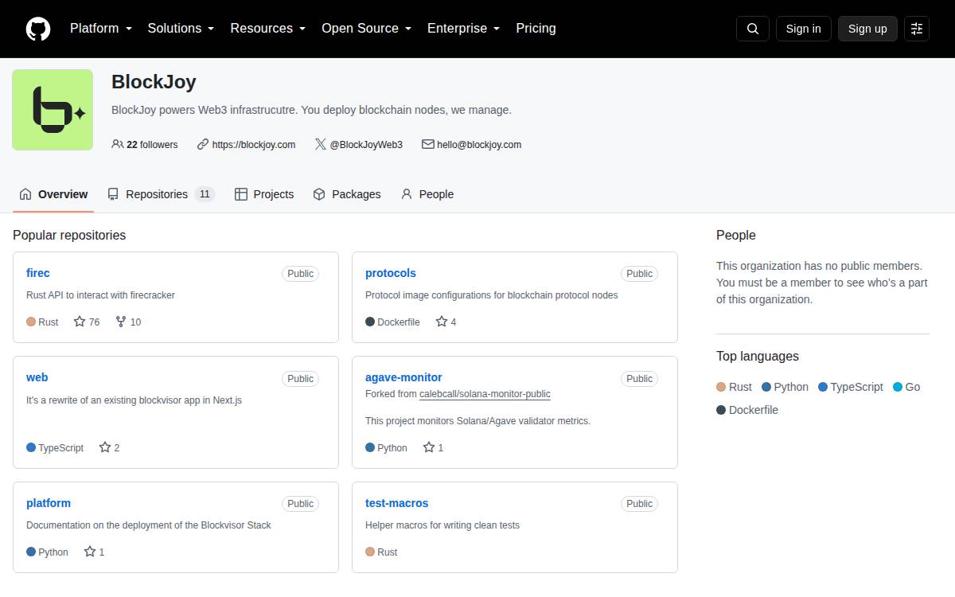Click TypeScript dot on web card

point(31,447)
